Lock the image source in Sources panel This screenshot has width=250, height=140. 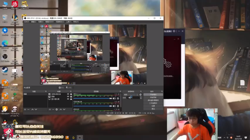[71, 96]
